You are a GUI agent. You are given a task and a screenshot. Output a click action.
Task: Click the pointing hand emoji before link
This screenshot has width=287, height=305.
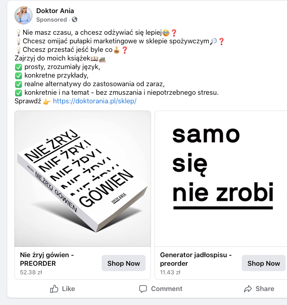click(47, 102)
